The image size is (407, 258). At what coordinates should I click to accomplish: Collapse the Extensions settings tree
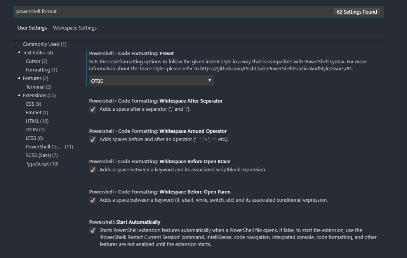coord(19,95)
